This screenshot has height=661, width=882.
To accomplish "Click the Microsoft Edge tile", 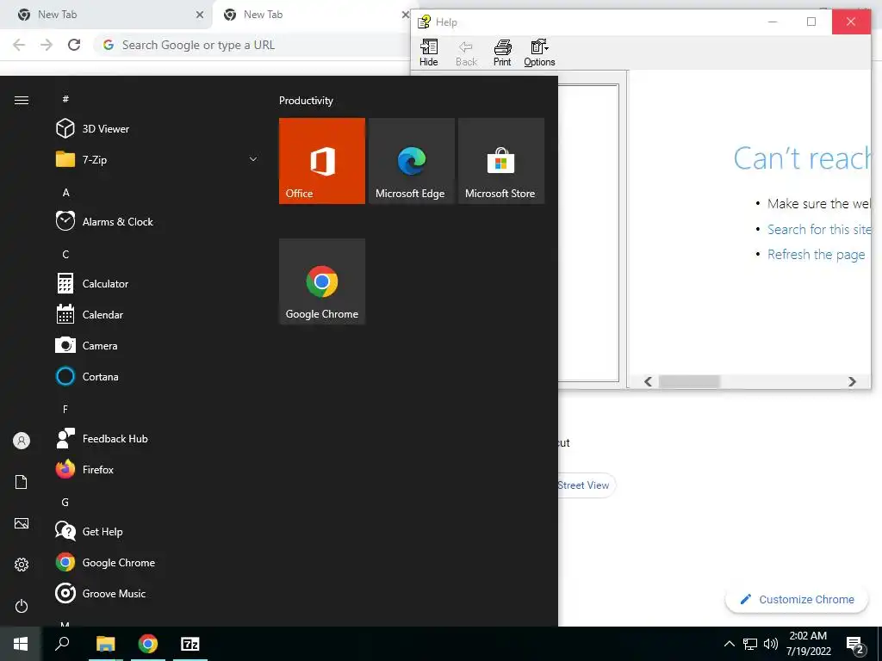I will (411, 161).
